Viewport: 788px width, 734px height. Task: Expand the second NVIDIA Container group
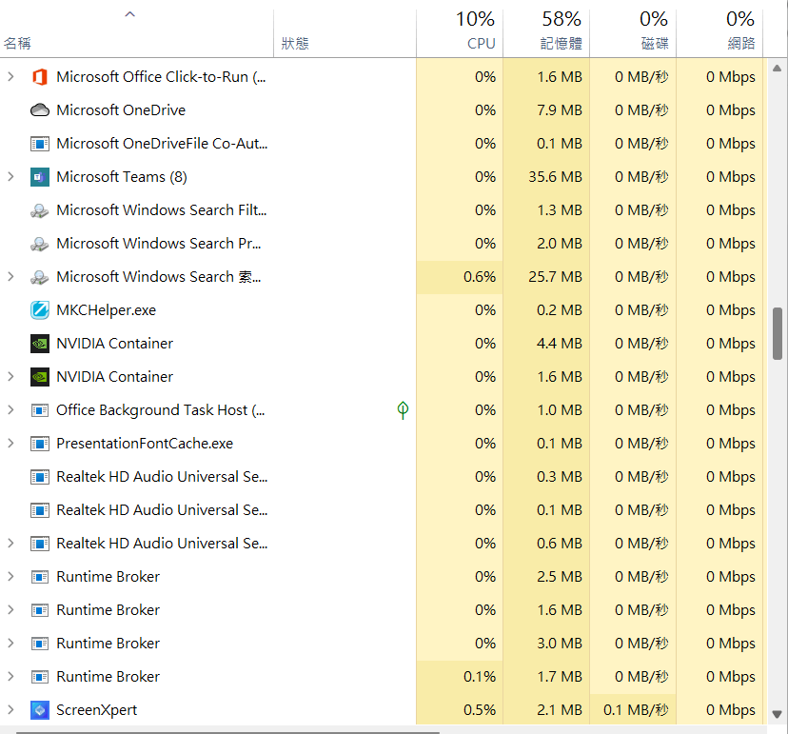point(10,377)
